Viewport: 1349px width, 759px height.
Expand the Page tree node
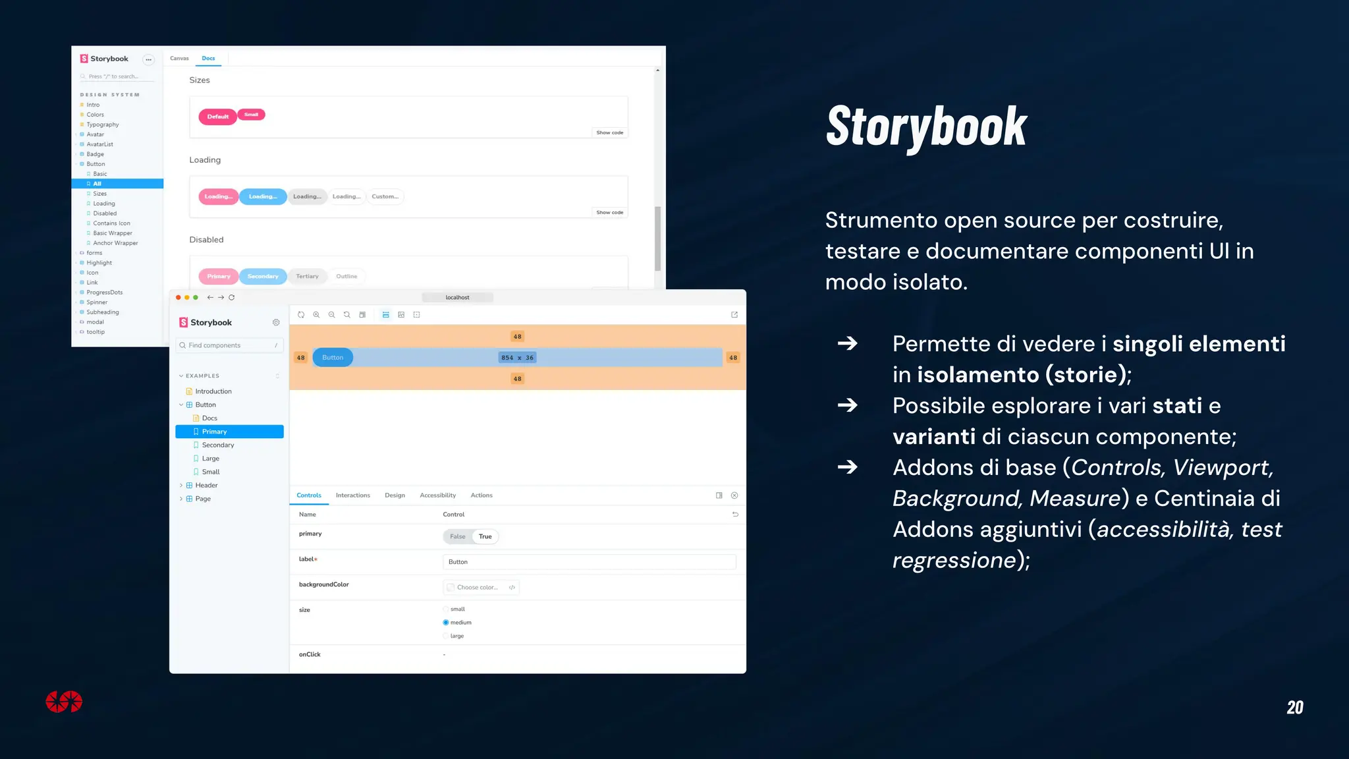coord(181,499)
